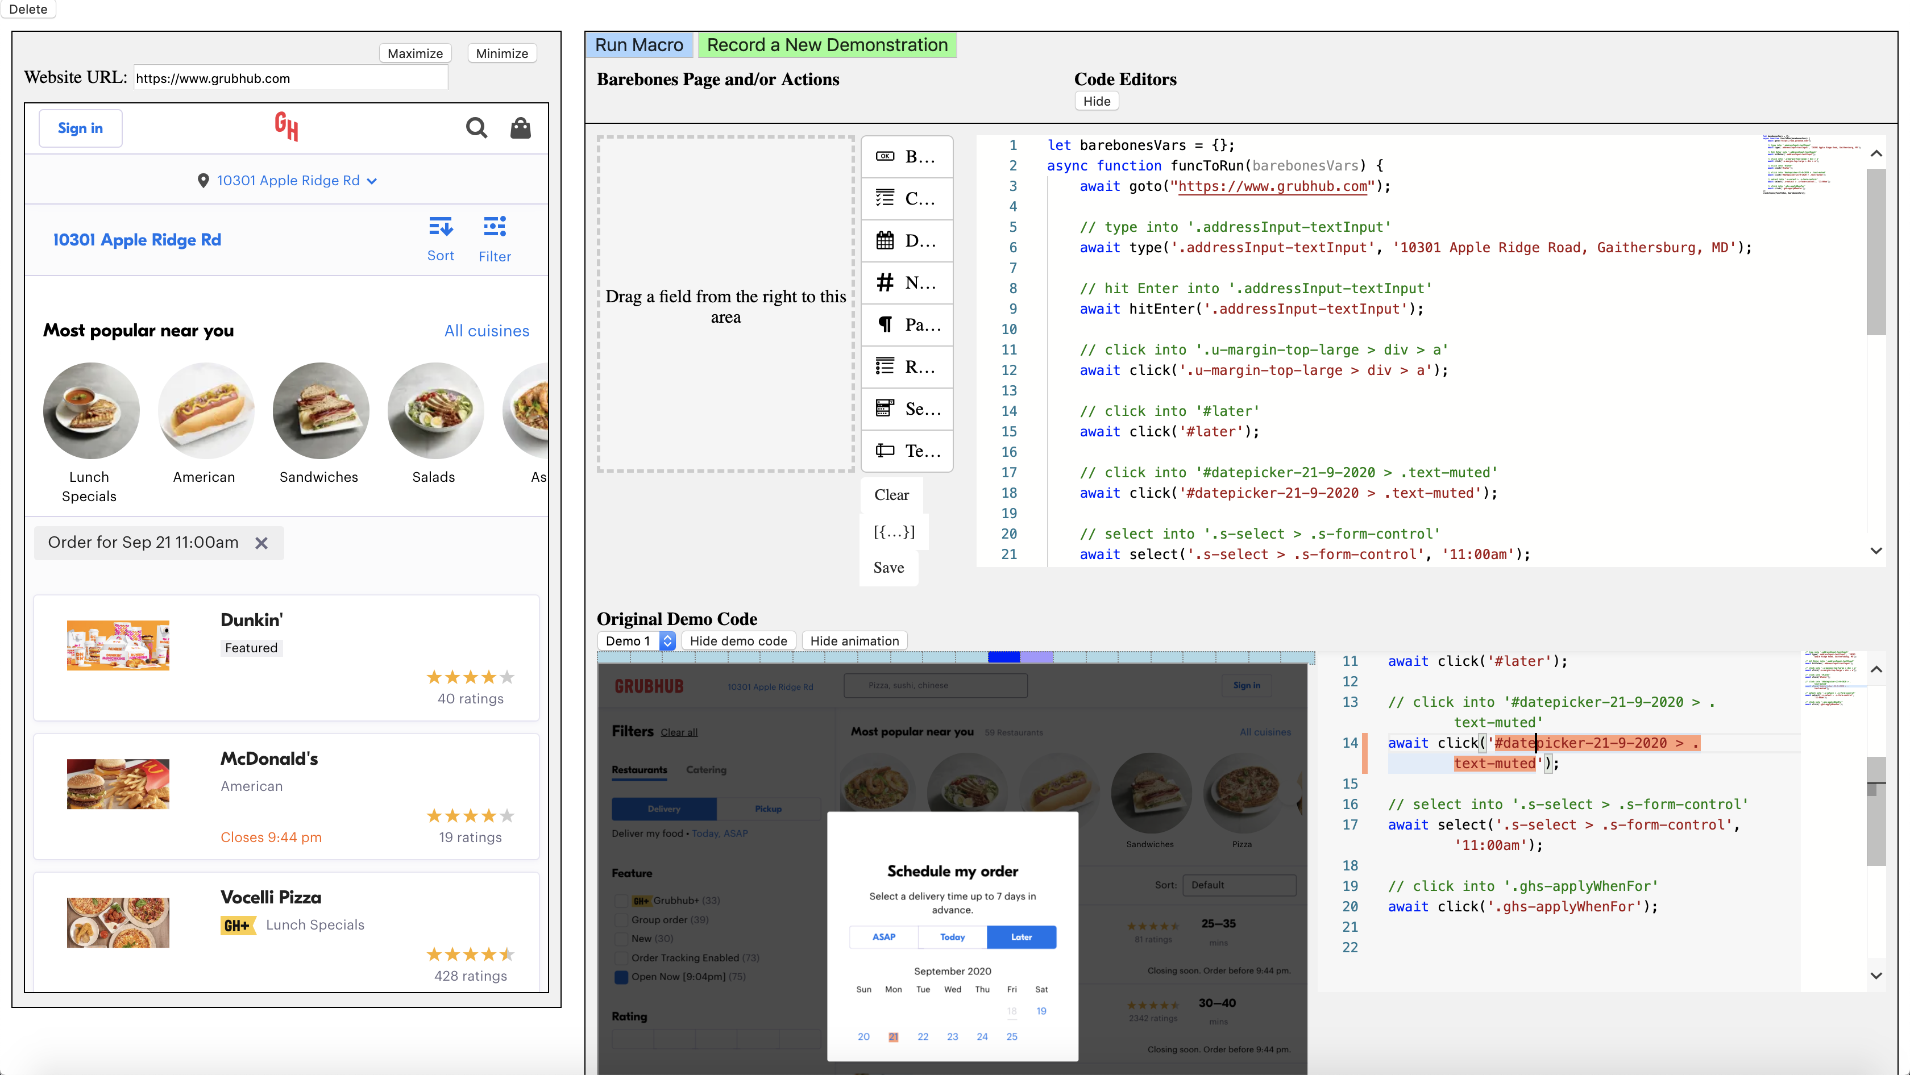Click the Dunkin' restaurant photo
The image size is (1910, 1075).
[118, 645]
